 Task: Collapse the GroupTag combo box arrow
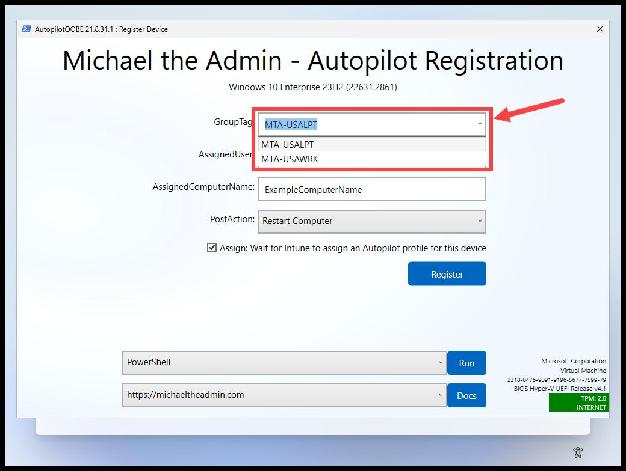click(x=481, y=124)
